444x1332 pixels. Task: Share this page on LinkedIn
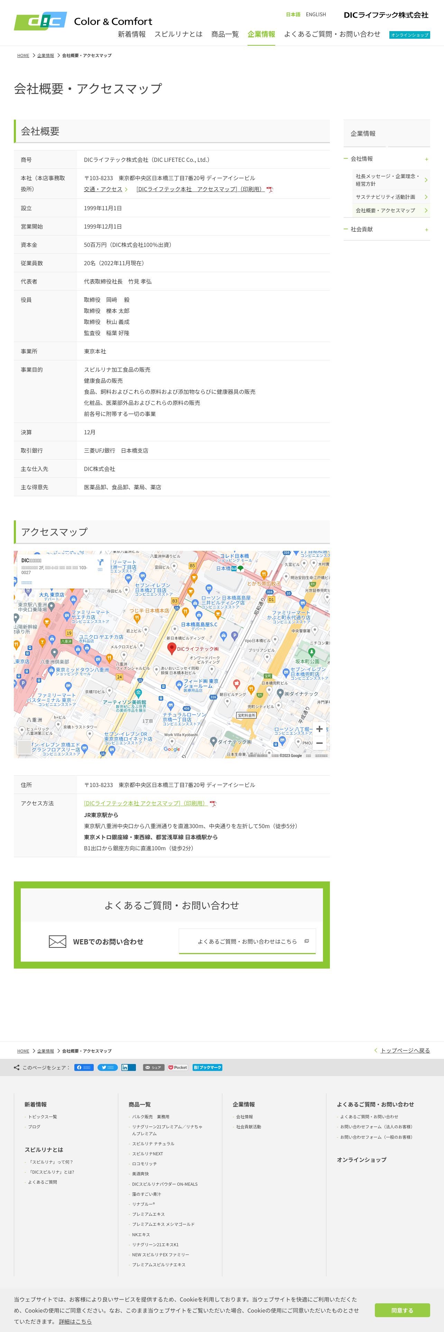point(129,1067)
